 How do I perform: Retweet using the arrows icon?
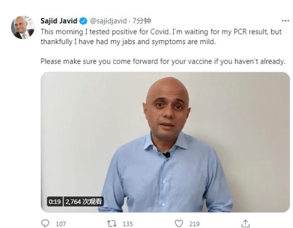112,223
